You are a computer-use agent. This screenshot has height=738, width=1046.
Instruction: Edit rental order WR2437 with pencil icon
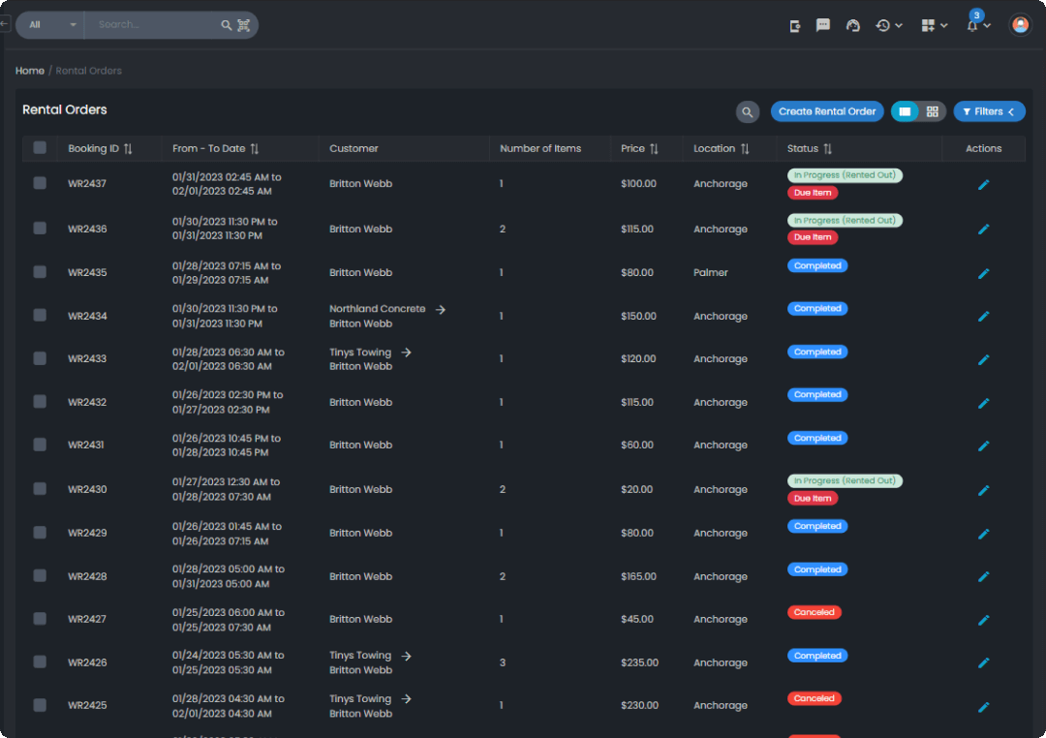[x=983, y=184]
